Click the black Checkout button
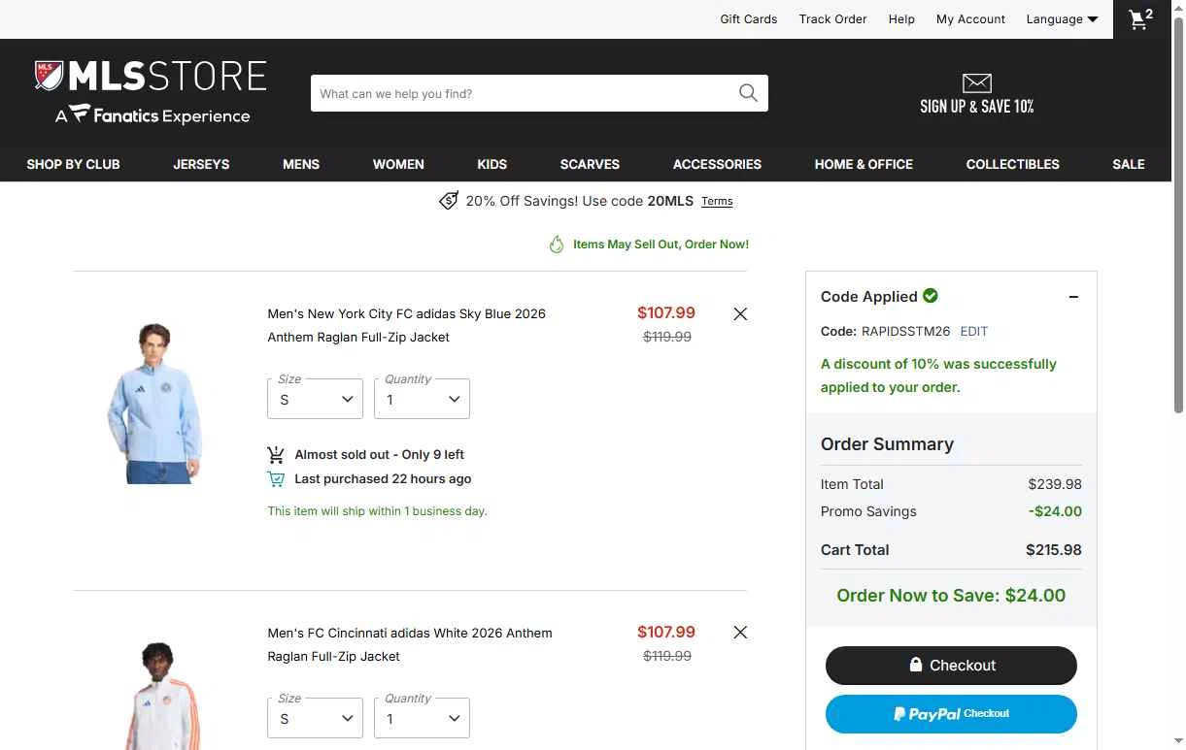1186x750 pixels. pos(951,665)
